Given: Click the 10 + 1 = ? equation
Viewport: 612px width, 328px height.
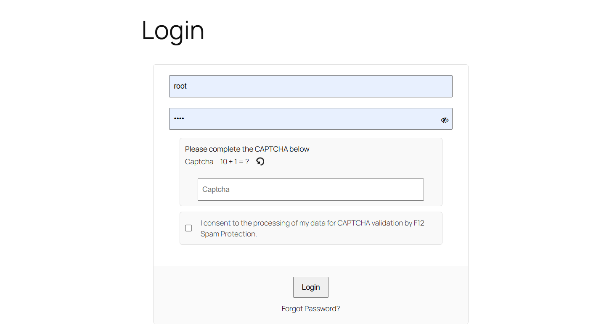Looking at the screenshot, I should pos(234,162).
